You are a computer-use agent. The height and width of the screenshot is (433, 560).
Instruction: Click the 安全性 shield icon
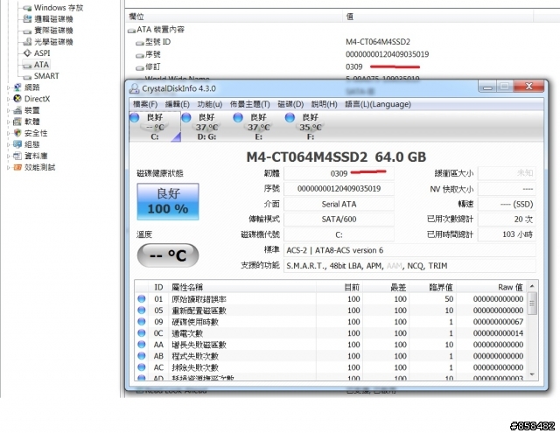point(17,133)
